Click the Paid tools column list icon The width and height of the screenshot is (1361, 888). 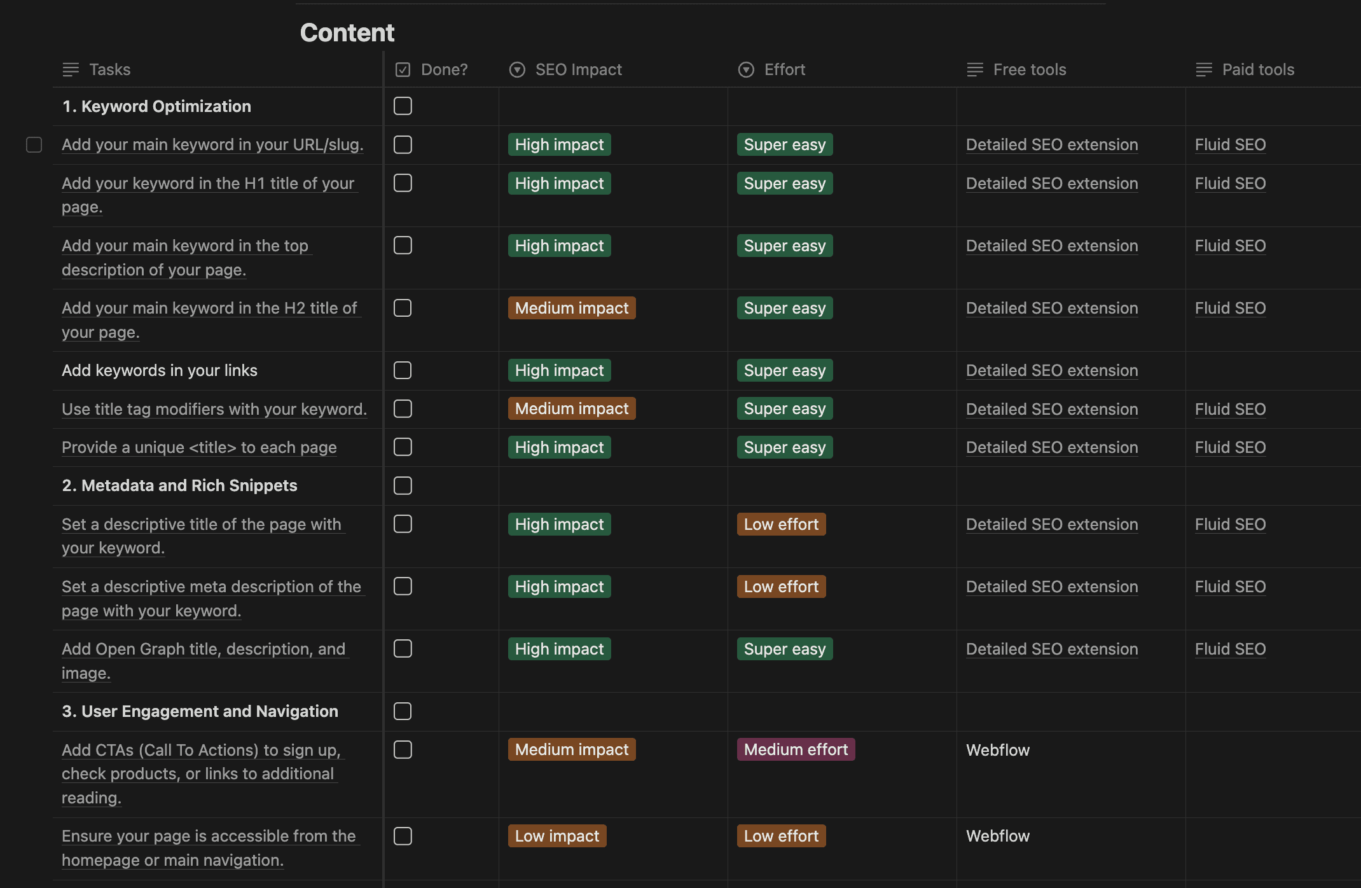click(x=1203, y=69)
